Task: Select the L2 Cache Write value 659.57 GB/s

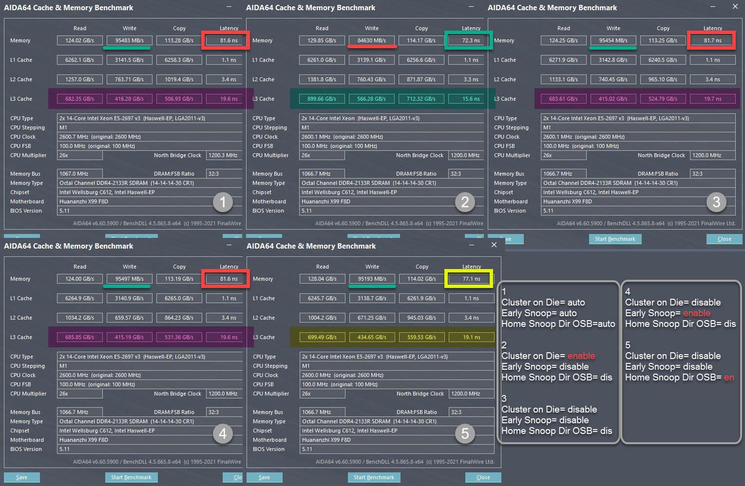Action: coord(129,318)
